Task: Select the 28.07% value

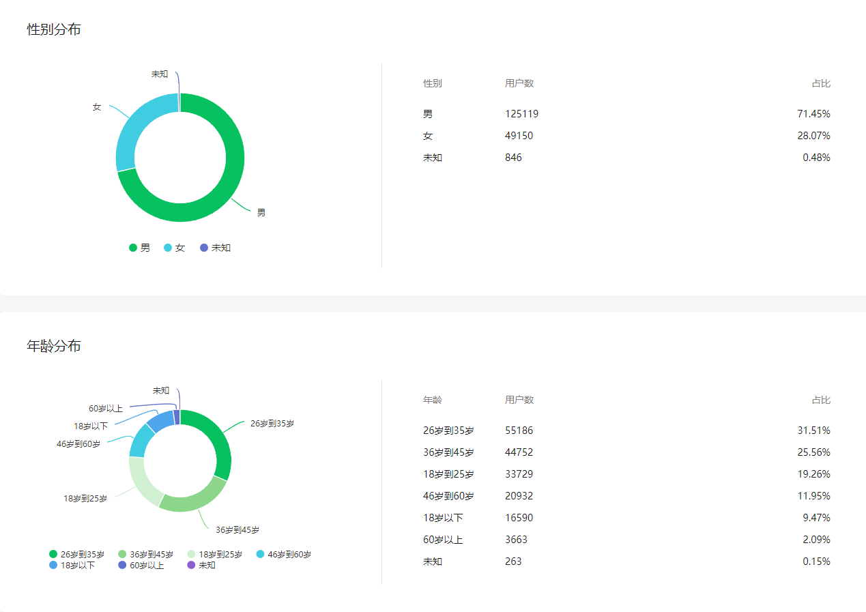Action: (x=813, y=136)
